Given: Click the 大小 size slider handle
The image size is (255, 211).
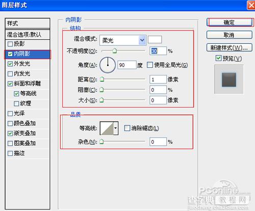Looking at the screenshot, I should tap(101, 100).
